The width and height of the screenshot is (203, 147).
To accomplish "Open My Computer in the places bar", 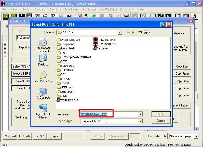I will [x=43, y=93].
